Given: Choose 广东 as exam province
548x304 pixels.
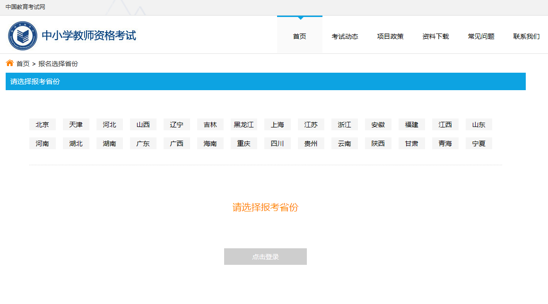Looking at the screenshot, I should pos(143,144).
